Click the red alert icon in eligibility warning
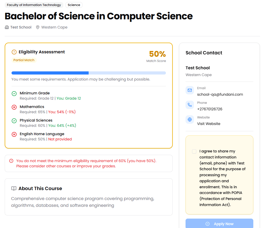This screenshot has height=228, width=263. [x=11, y=161]
